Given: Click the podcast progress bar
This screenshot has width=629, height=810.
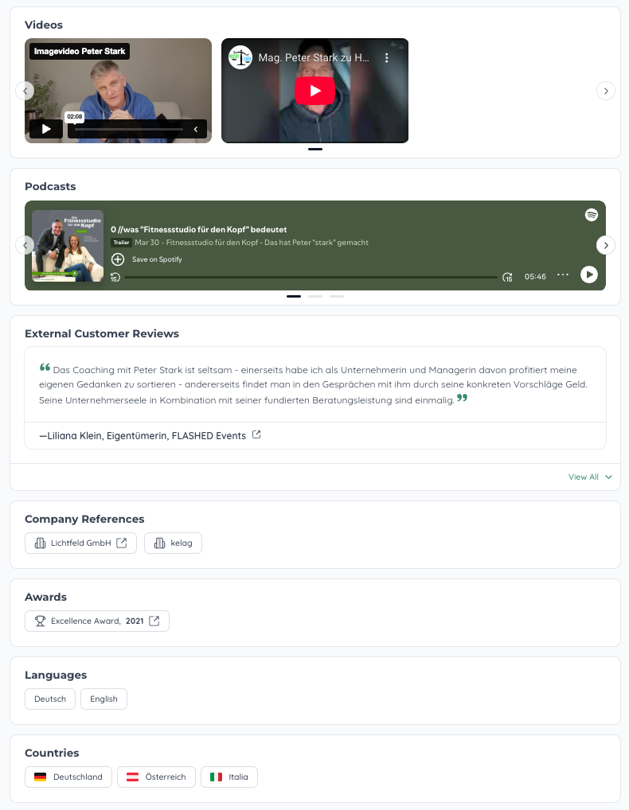Looking at the screenshot, I should (x=311, y=277).
